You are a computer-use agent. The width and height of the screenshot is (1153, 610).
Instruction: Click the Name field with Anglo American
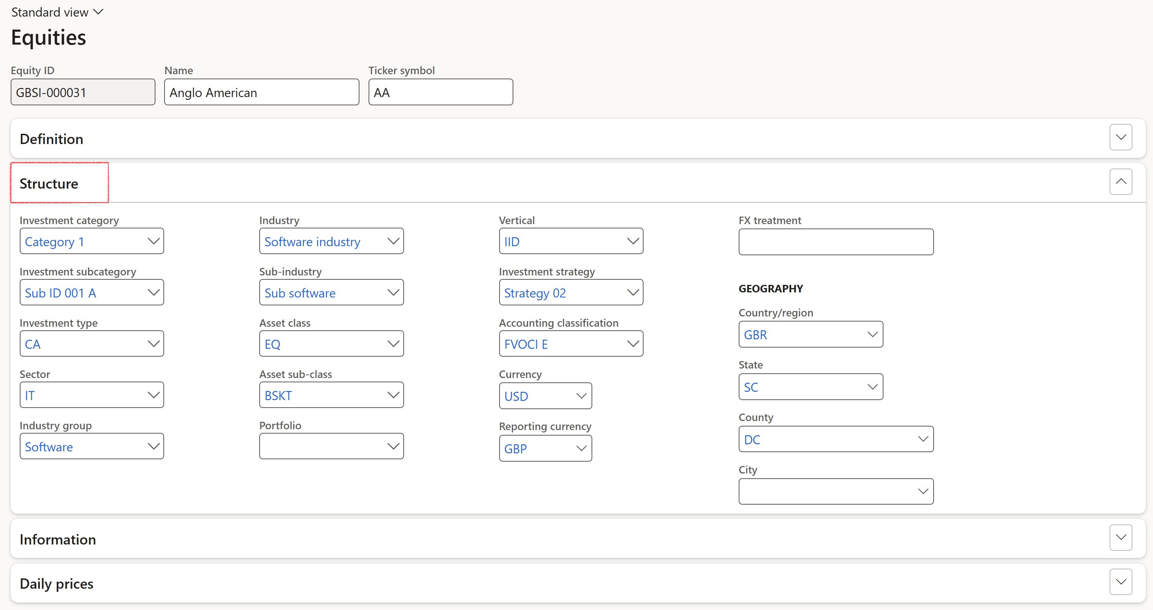(x=261, y=92)
